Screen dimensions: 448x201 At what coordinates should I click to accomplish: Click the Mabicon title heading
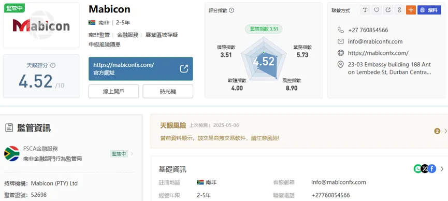[x=109, y=9]
